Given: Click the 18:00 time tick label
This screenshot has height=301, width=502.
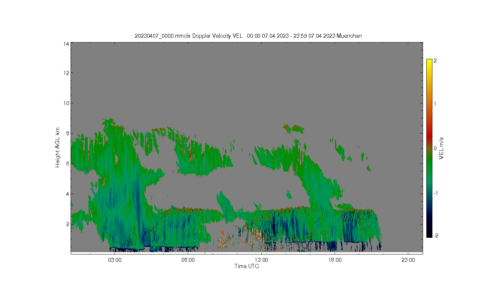Looking at the screenshot, I should click(335, 260).
